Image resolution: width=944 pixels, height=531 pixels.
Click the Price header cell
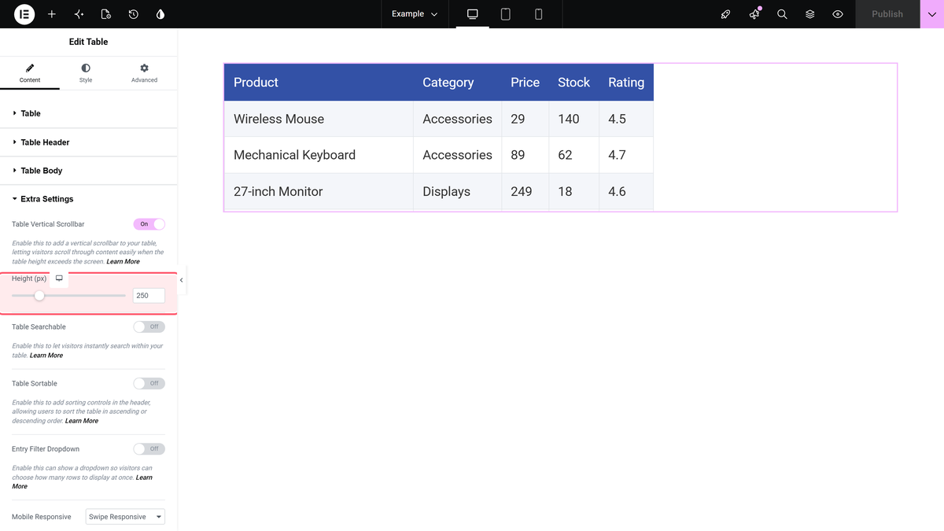pos(525,83)
